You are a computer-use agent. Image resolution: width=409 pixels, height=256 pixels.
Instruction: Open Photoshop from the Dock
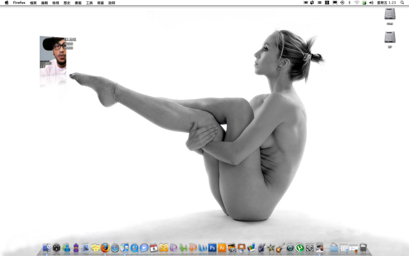[212, 248]
